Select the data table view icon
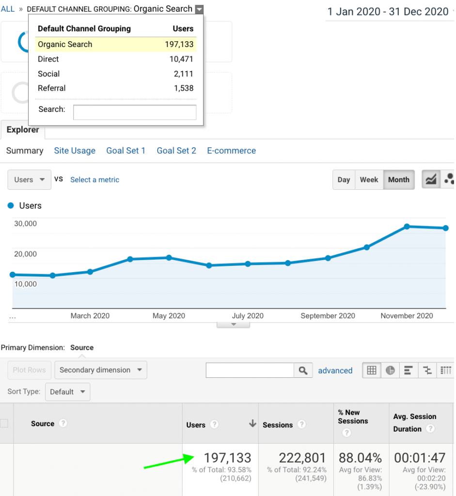456x496 pixels. click(x=372, y=371)
